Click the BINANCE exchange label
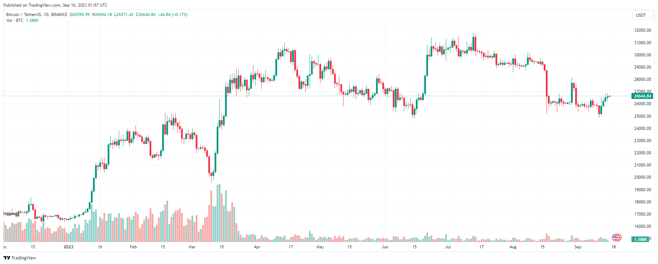658x264 pixels. pos(59,15)
